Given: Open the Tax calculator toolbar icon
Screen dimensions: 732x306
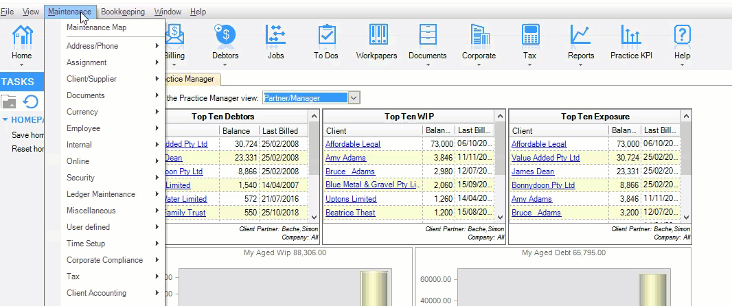Looking at the screenshot, I should click(530, 35).
